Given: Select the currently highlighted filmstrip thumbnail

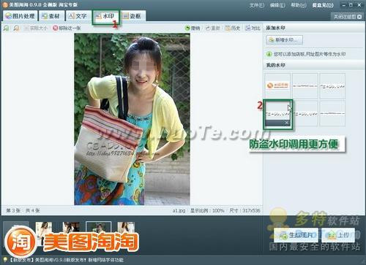Looking at the screenshot, I should click(98, 228).
